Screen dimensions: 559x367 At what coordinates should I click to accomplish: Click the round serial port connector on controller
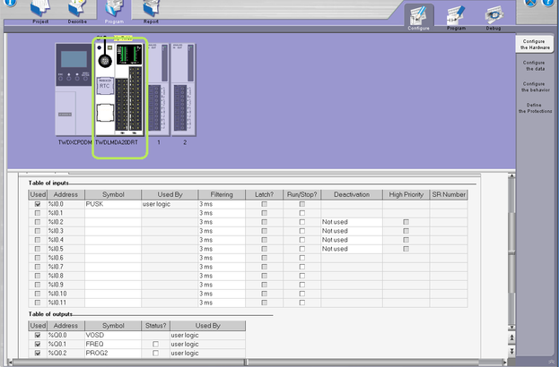(105, 61)
